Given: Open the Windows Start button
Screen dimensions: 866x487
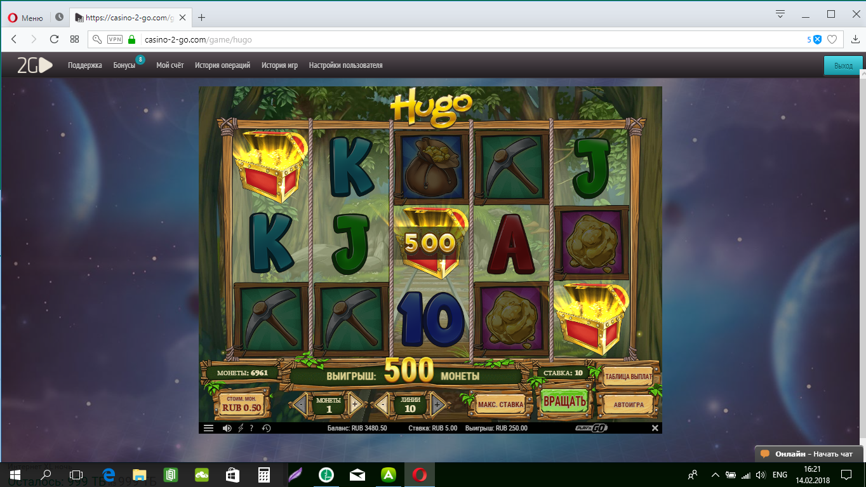Looking at the screenshot, I should tap(14, 474).
